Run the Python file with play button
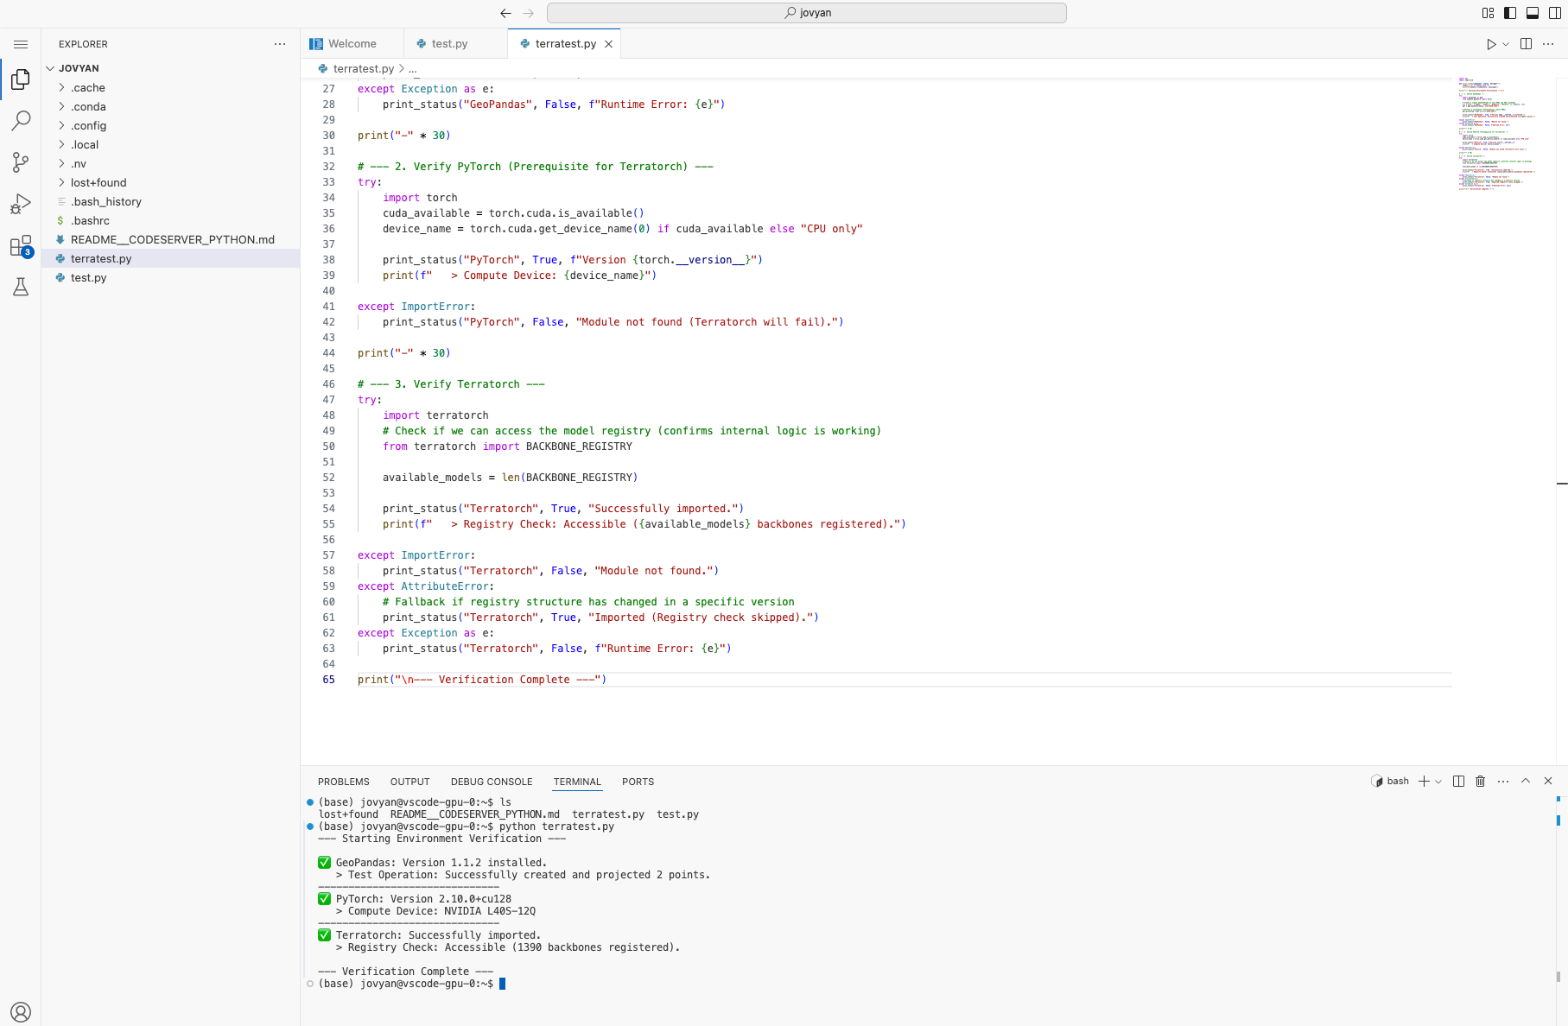The image size is (1568, 1026). click(x=1491, y=44)
